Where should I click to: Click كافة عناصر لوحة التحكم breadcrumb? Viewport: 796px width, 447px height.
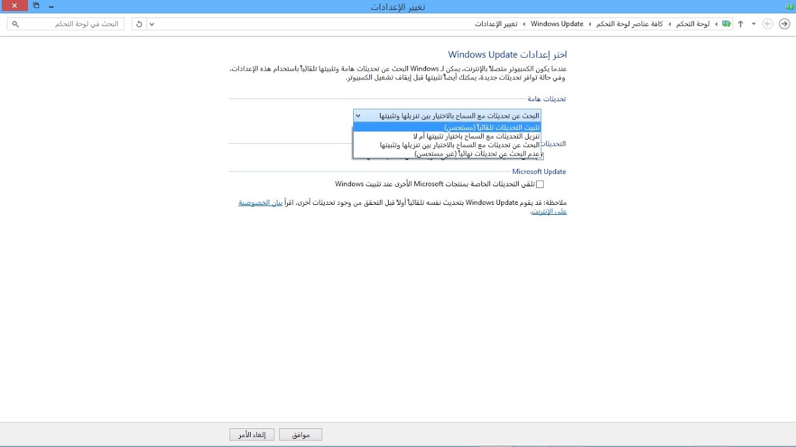pos(629,24)
